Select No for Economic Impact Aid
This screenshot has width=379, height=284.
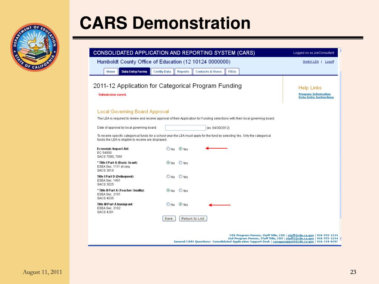point(168,149)
